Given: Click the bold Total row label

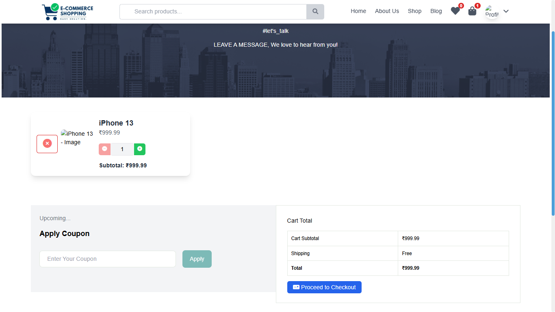Looking at the screenshot, I should click(297, 268).
